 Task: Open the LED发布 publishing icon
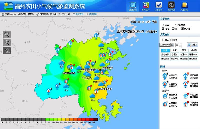158,6
